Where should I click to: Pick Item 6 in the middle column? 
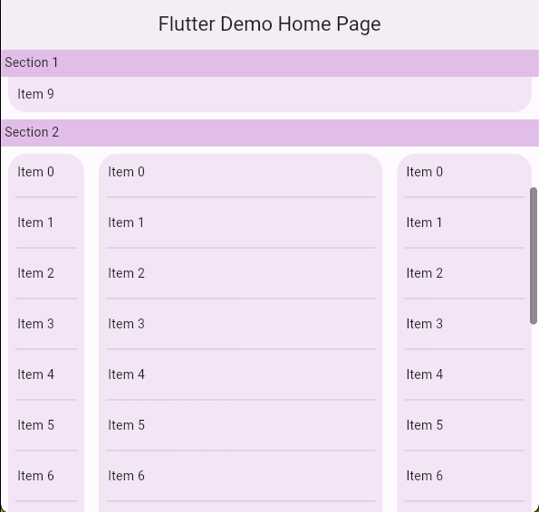[x=241, y=476]
